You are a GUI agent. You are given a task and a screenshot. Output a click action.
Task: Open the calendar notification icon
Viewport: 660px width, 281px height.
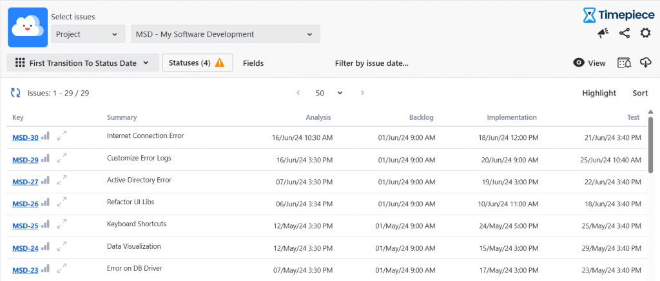click(624, 63)
